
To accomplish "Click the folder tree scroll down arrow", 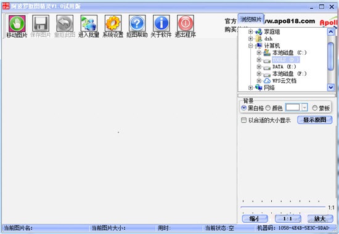I will click(331, 87).
